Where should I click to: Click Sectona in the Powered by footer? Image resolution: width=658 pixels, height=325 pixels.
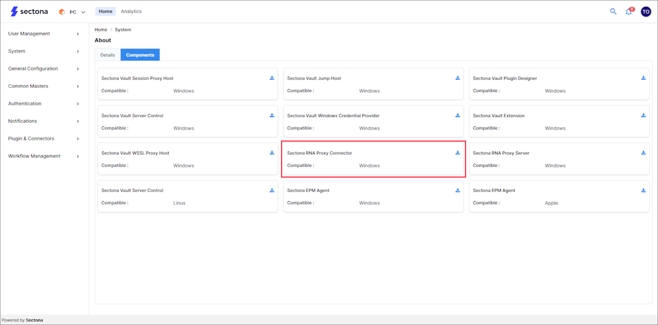(34, 320)
